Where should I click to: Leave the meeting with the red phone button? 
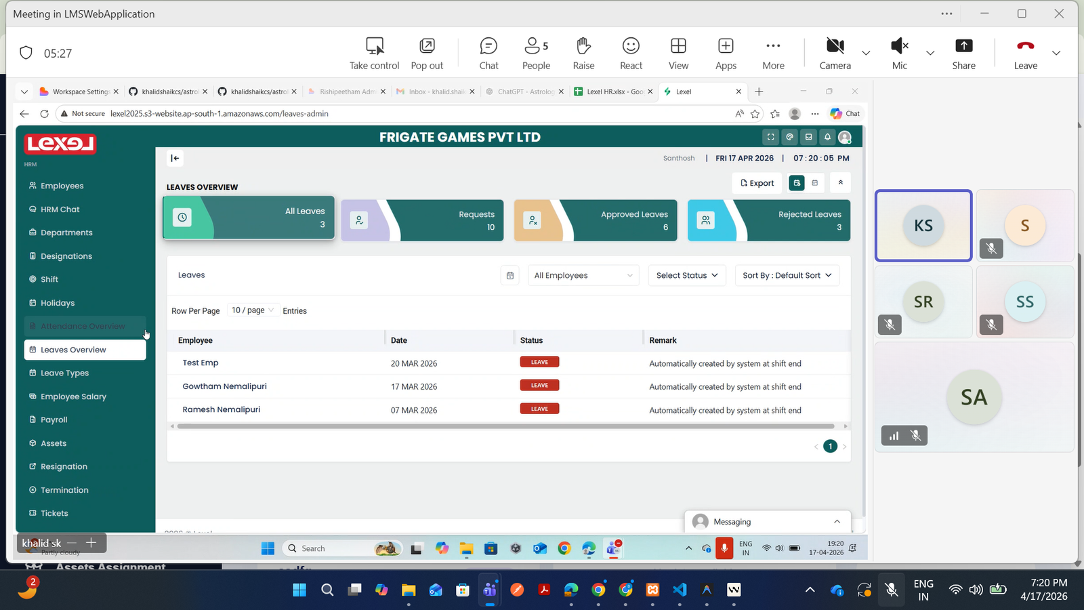point(1026,53)
